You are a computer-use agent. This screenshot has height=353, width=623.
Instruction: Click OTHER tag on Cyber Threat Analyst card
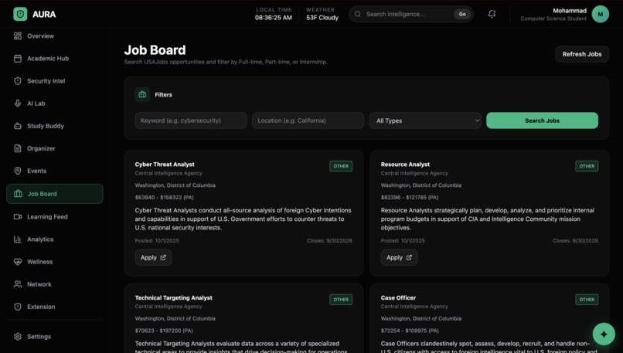[341, 166]
